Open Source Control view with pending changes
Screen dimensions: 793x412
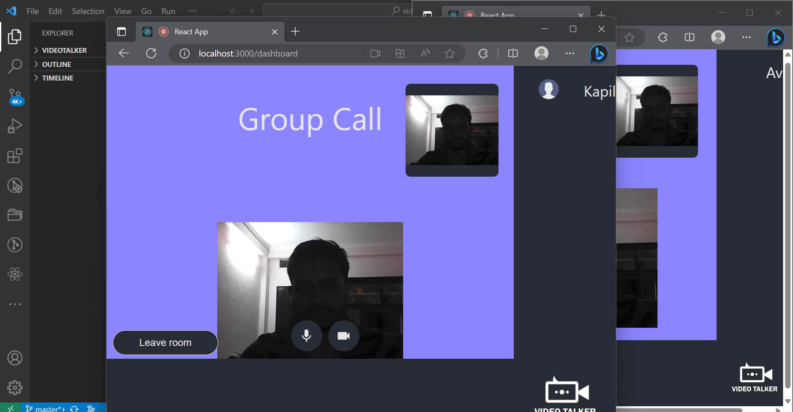15,96
